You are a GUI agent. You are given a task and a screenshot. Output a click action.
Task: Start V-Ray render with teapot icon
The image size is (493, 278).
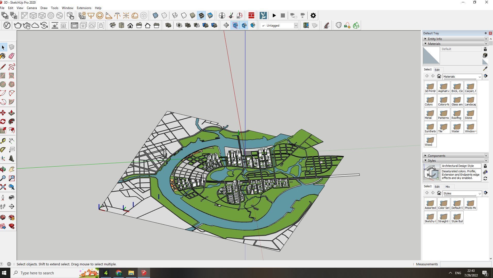pyautogui.click(x=18, y=25)
